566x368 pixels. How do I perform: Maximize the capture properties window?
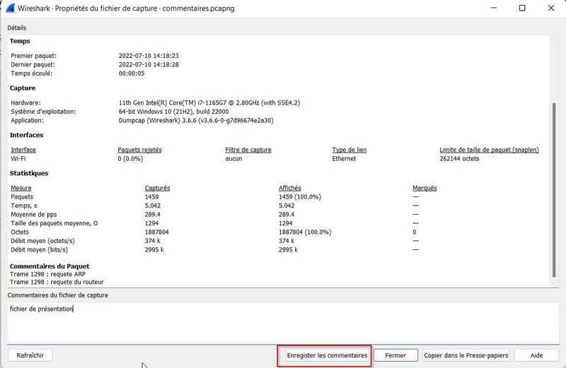point(521,8)
